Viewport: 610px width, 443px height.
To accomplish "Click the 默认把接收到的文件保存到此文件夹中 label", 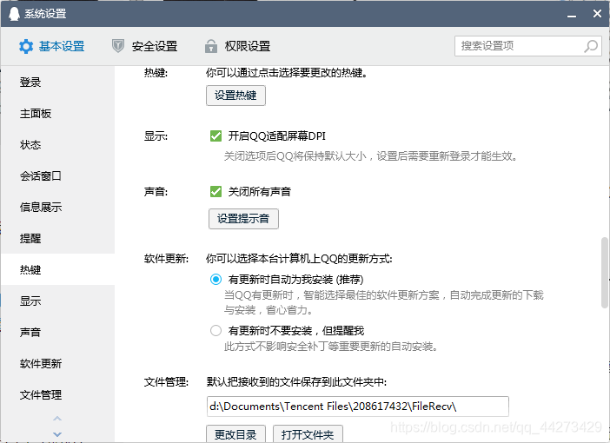I will pyautogui.click(x=296, y=382).
